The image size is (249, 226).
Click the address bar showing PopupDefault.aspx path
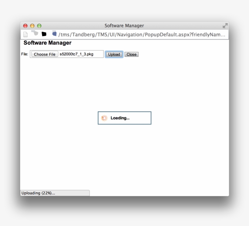137,34
